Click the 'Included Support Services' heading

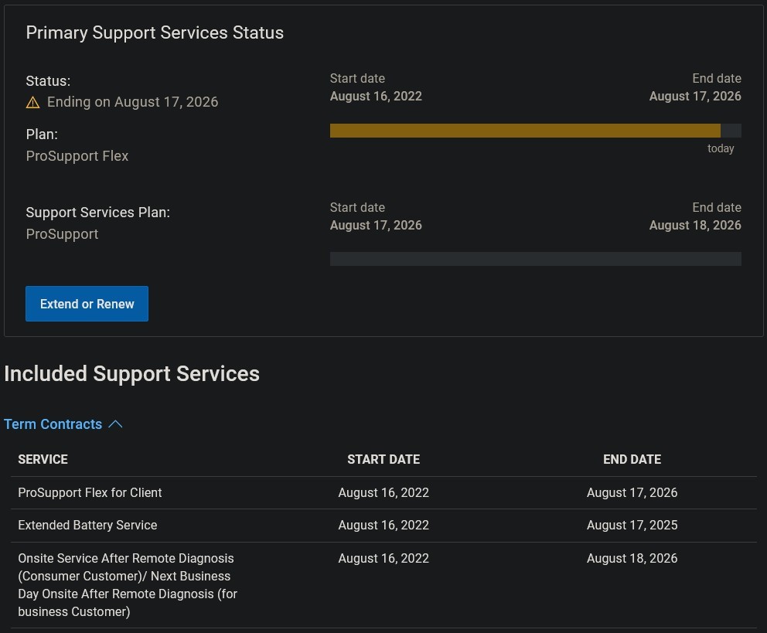pyautogui.click(x=131, y=374)
